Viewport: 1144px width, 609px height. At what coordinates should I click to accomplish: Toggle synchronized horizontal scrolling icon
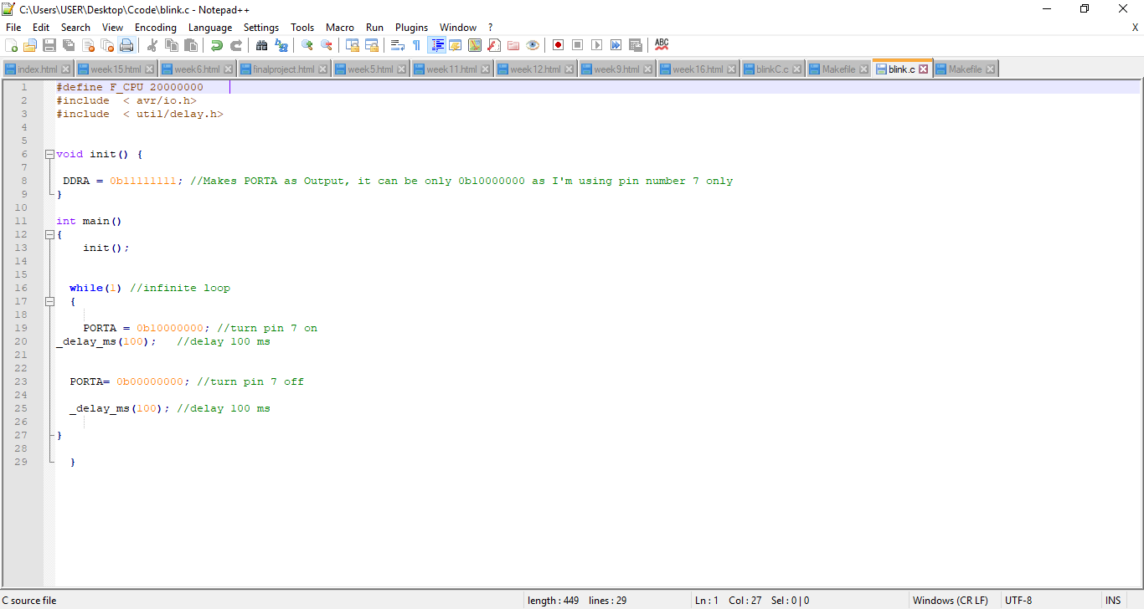[372, 45]
